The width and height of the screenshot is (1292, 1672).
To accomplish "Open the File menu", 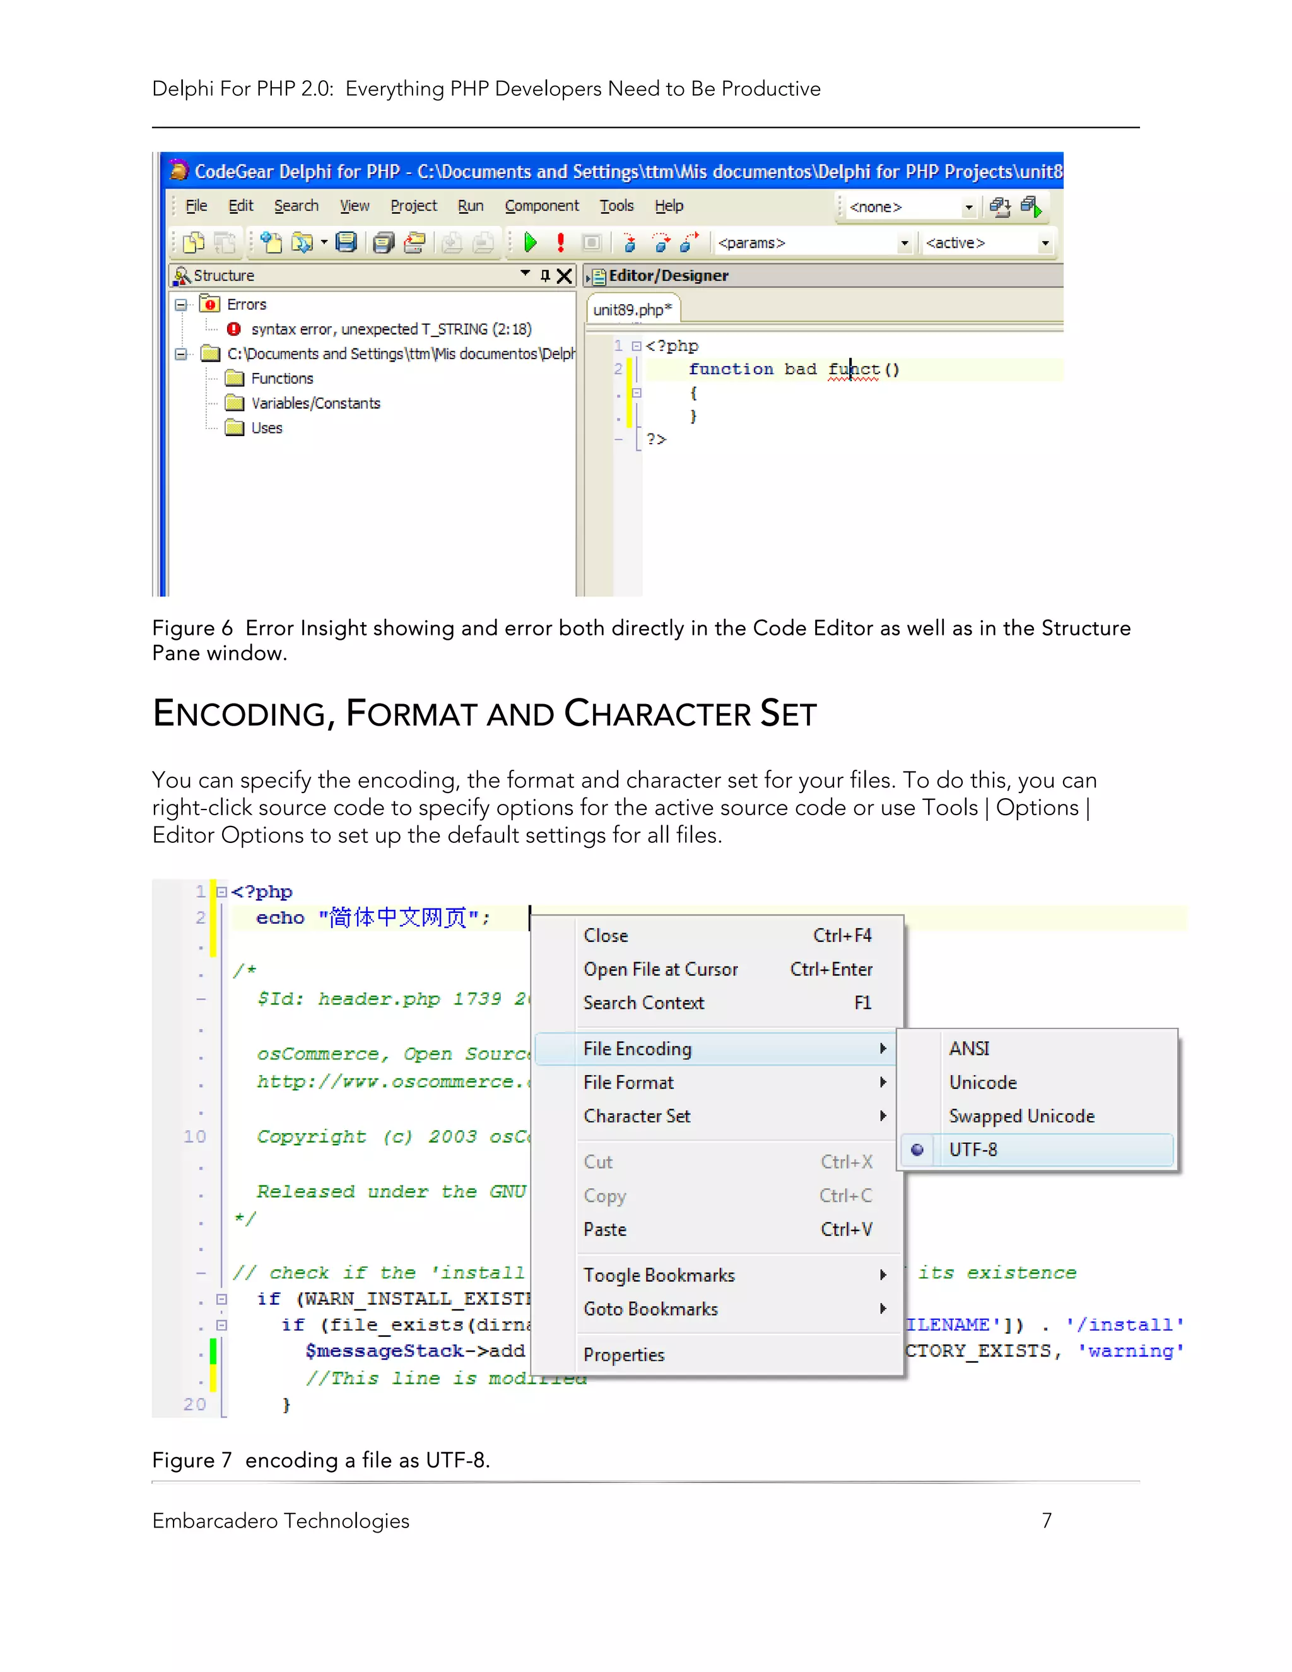I will (x=197, y=206).
